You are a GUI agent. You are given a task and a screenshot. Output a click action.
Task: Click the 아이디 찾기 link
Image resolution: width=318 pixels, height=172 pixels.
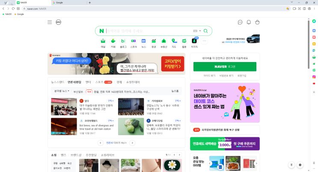pyautogui.click(x=209, y=76)
